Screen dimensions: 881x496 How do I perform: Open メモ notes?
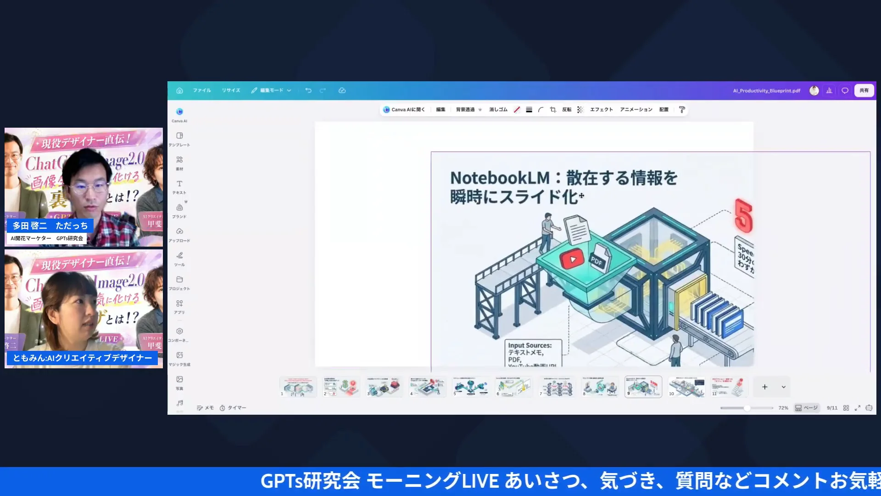click(x=205, y=408)
